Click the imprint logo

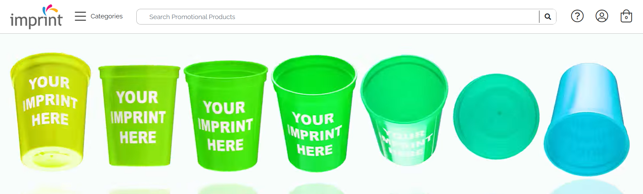click(36, 17)
